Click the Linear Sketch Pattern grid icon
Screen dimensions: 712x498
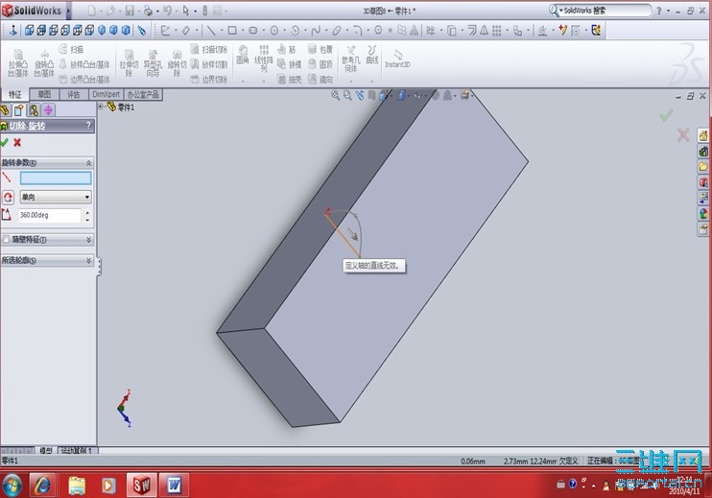point(497,31)
